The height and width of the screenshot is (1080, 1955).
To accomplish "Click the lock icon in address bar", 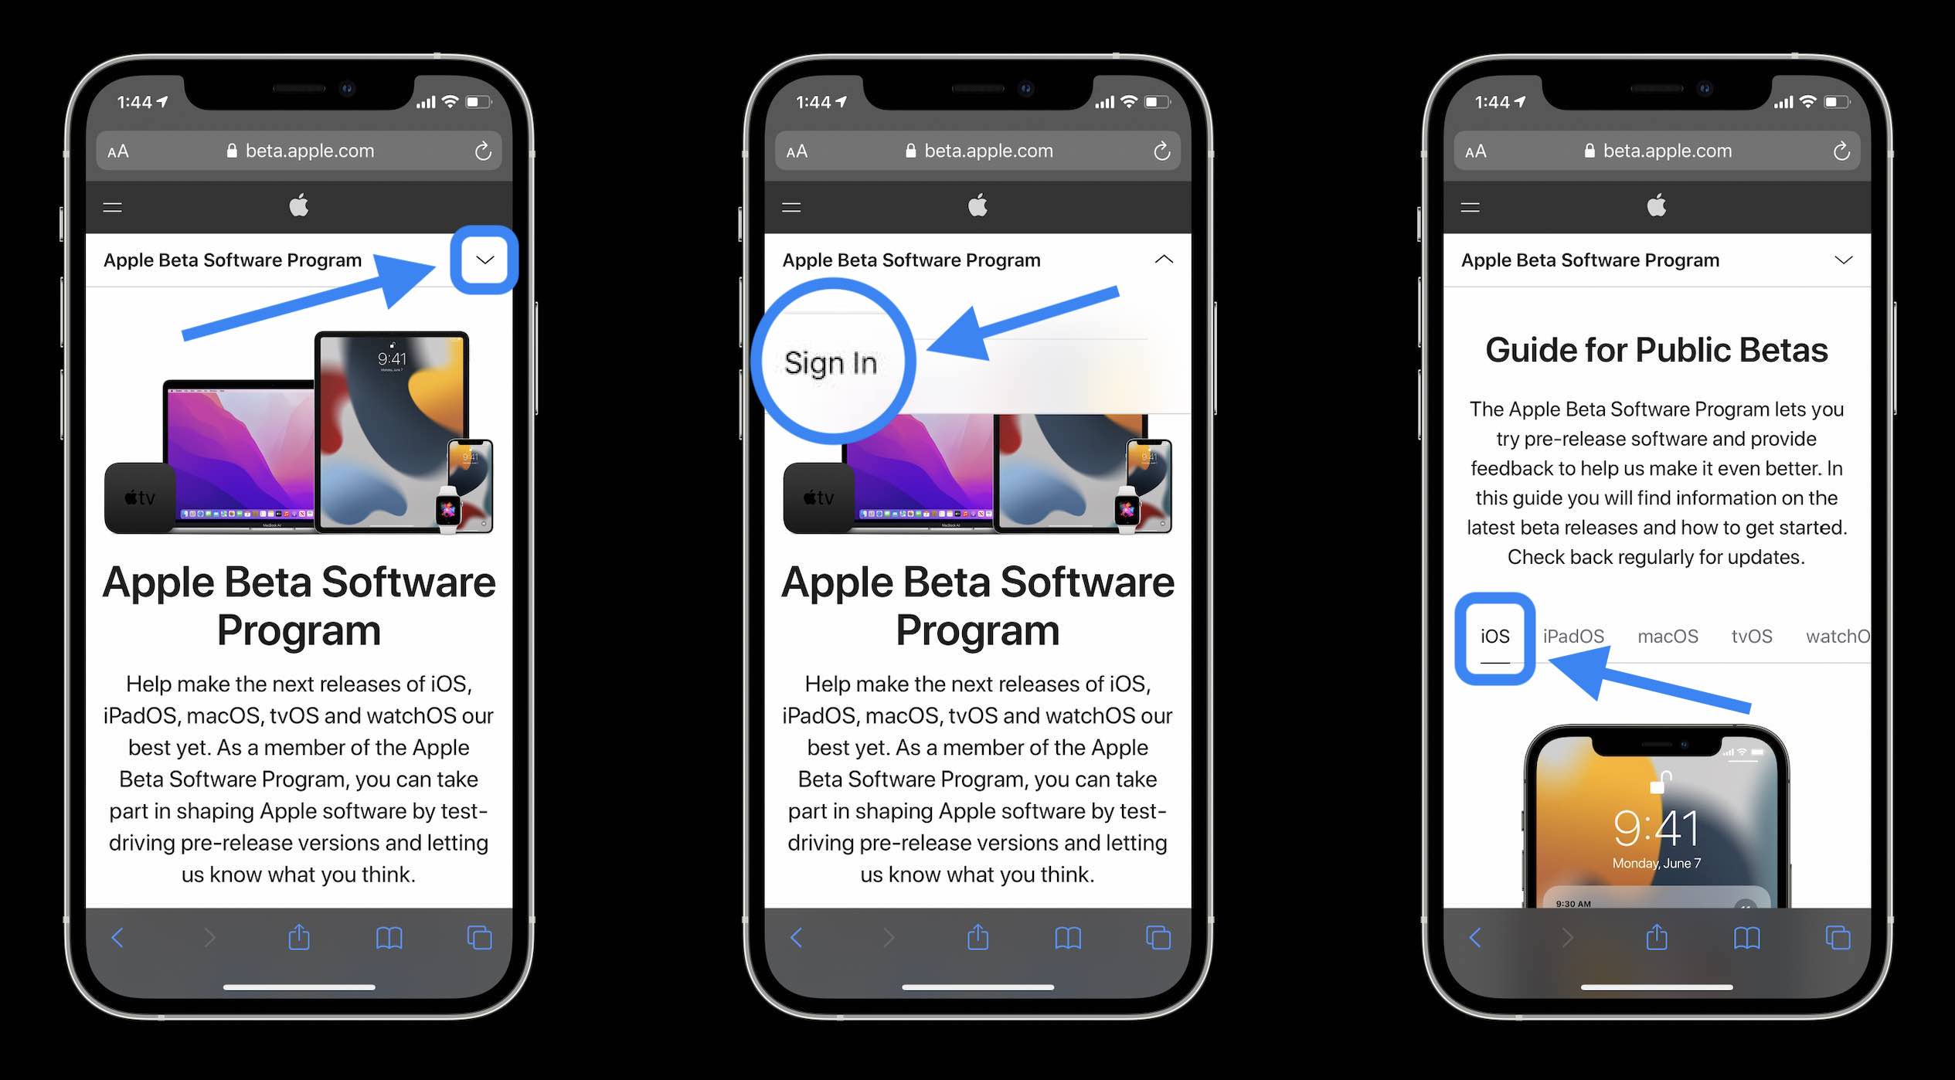I will pyautogui.click(x=233, y=151).
